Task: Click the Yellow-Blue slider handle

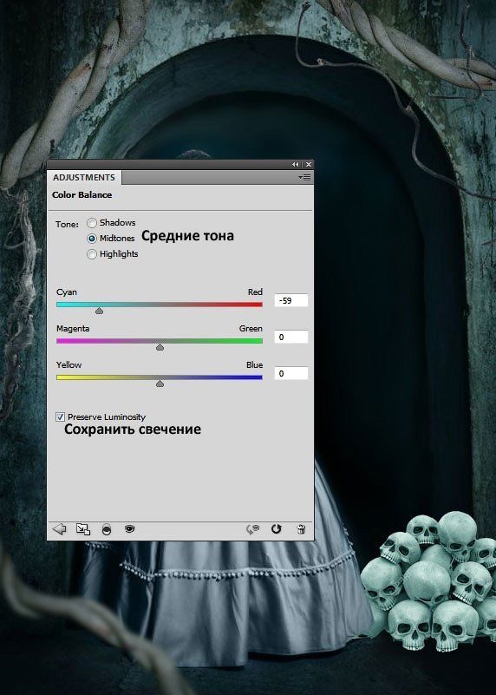Action: coord(160,384)
